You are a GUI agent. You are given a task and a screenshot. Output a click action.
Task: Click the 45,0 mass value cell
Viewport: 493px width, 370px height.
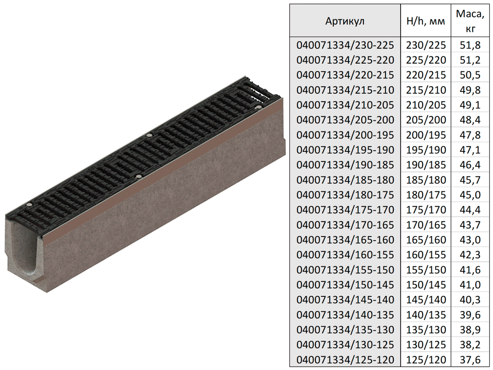470,195
